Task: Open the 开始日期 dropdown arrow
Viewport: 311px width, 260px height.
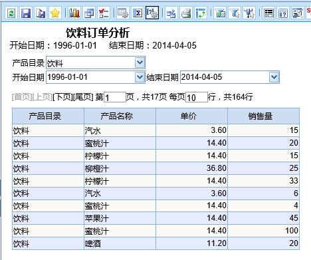Action: click(140, 77)
